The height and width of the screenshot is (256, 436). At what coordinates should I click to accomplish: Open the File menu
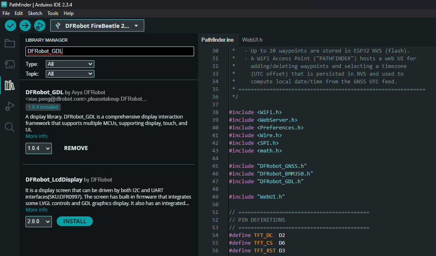click(6, 13)
